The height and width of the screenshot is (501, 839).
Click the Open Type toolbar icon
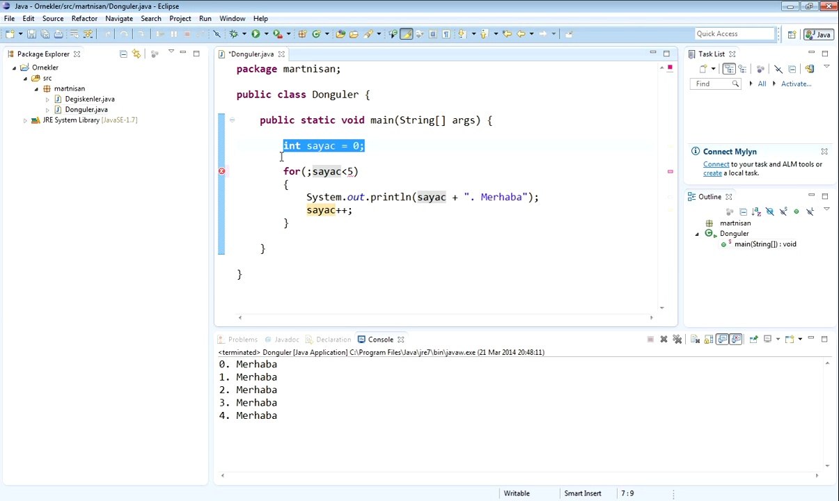click(340, 33)
